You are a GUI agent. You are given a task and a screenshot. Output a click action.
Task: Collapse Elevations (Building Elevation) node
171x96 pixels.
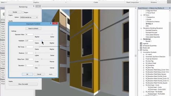click(x=141, y=28)
